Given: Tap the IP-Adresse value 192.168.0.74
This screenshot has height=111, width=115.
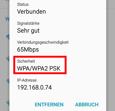Looking at the screenshot, I should point(34,87).
